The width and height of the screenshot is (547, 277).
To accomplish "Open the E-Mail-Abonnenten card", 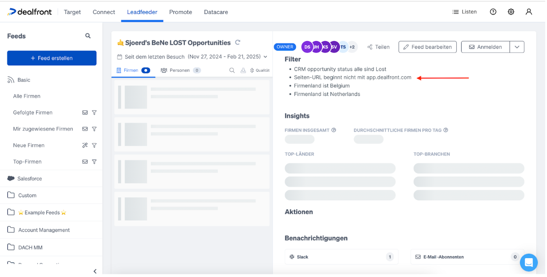I will click(x=467, y=257).
